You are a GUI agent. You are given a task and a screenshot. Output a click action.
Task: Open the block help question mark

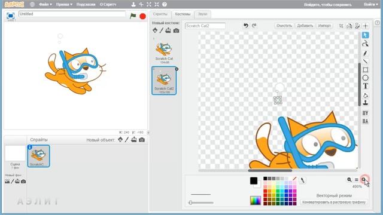tap(165, 4)
